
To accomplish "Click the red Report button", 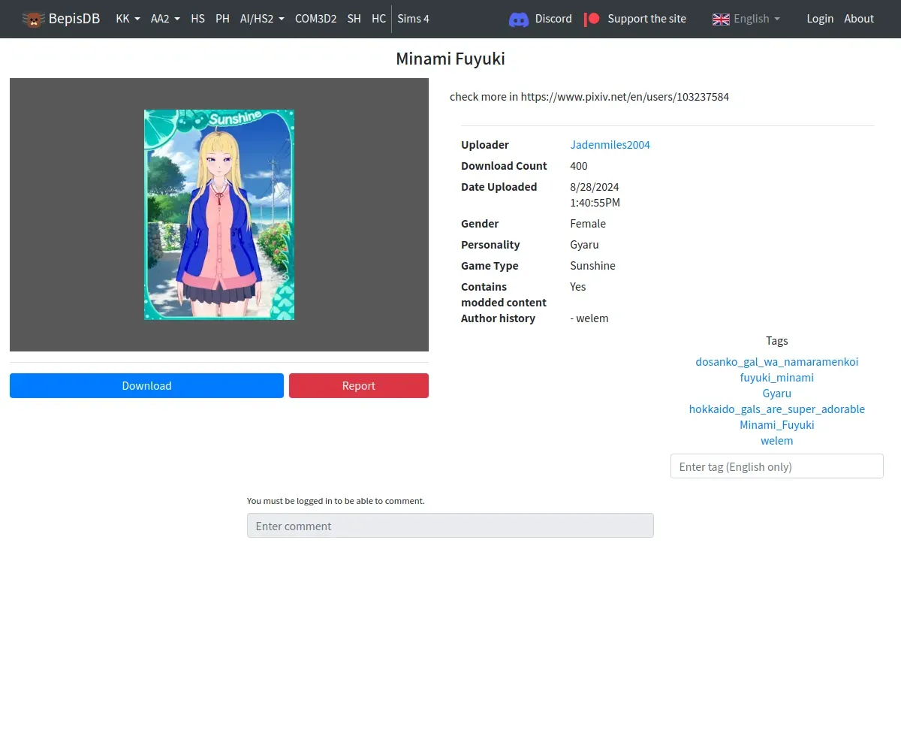I will coord(359,386).
